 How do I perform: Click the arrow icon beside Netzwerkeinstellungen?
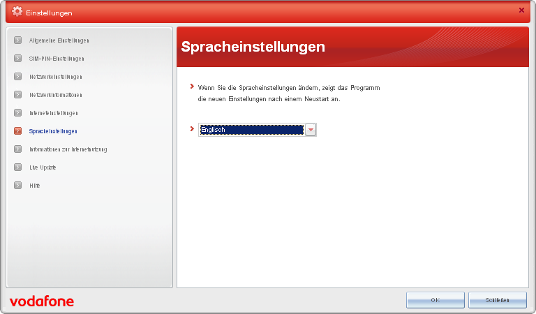17,77
